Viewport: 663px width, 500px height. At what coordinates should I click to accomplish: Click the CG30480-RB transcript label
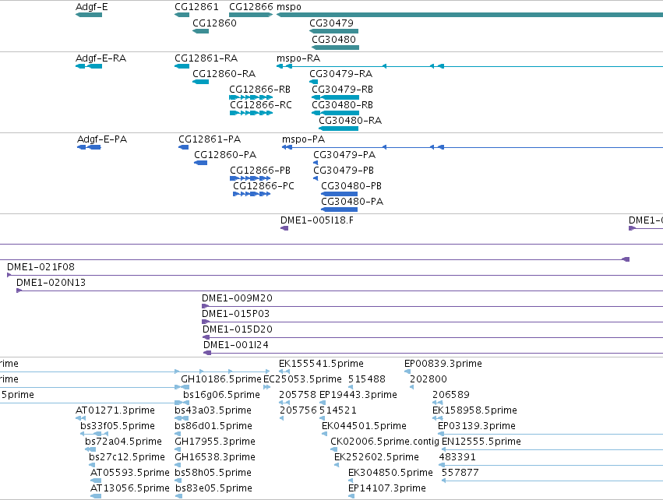point(343,105)
